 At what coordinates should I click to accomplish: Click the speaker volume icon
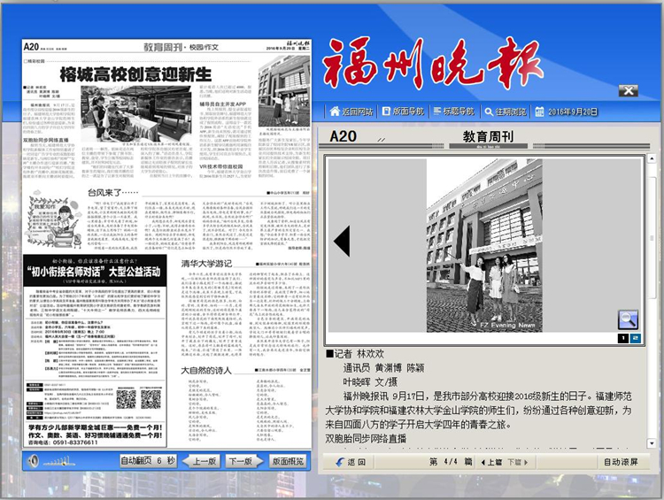click(x=34, y=461)
